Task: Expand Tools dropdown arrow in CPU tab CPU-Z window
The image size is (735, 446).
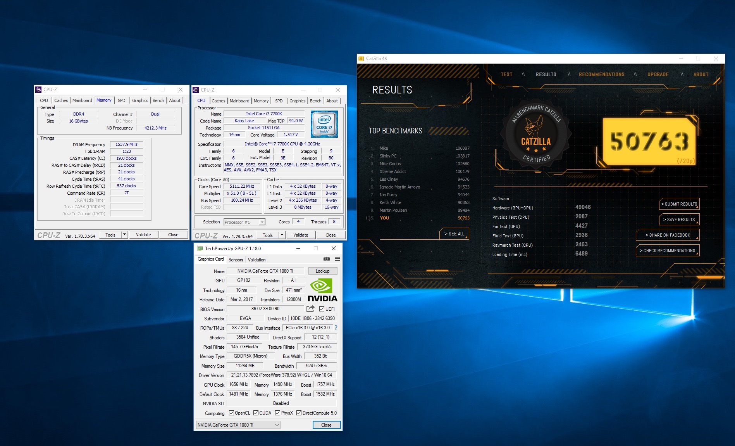Action: (x=282, y=235)
